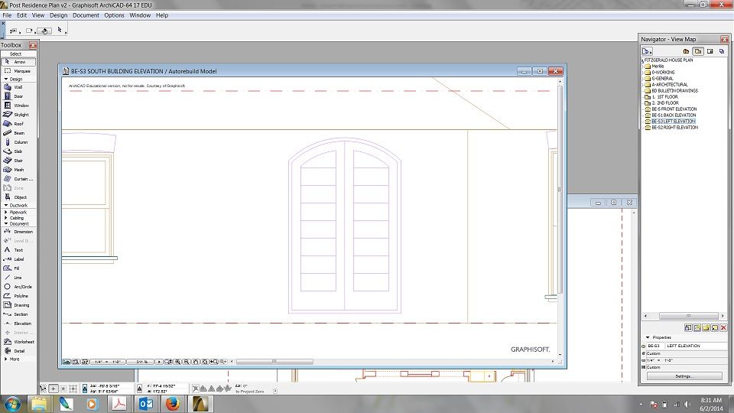Slide the Navigator horizontal scrollbar

coord(688,316)
